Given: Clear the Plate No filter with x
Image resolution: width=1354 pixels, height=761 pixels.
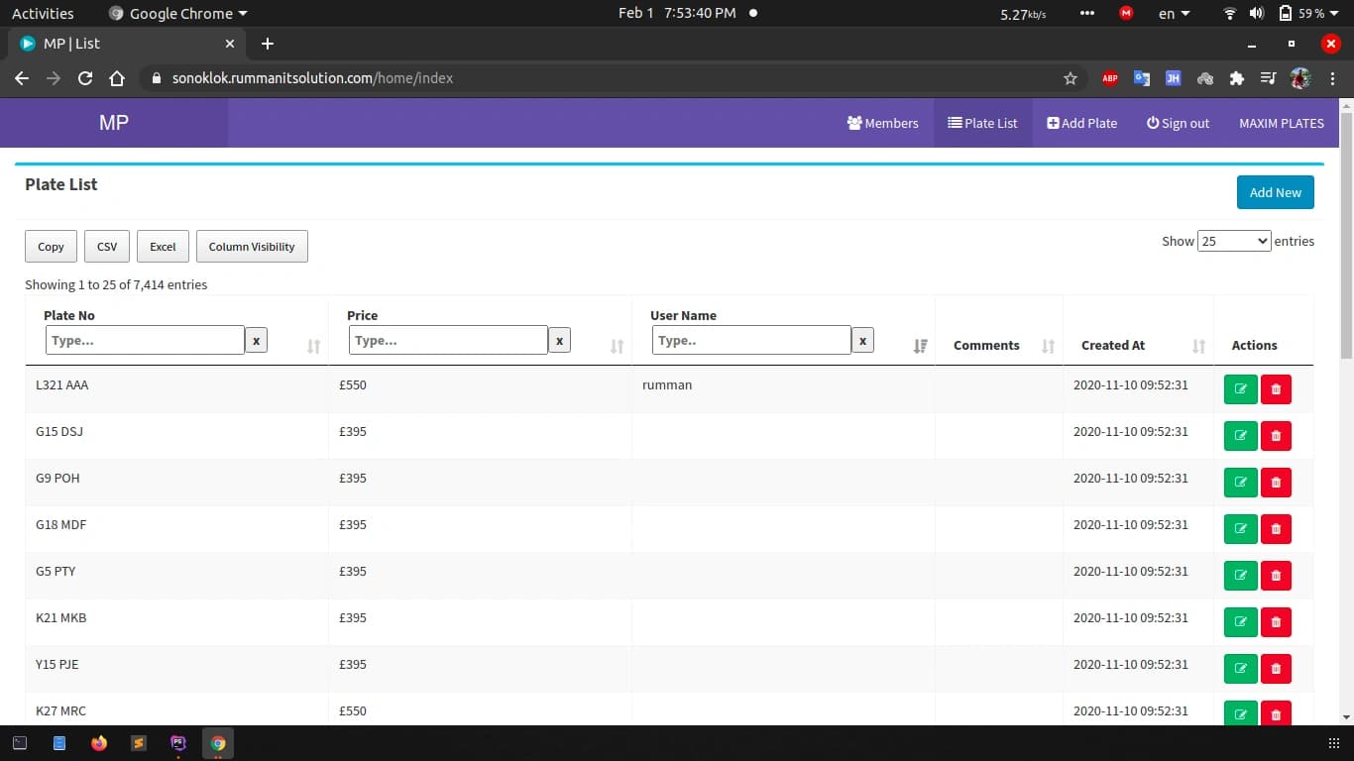Looking at the screenshot, I should pyautogui.click(x=256, y=341).
